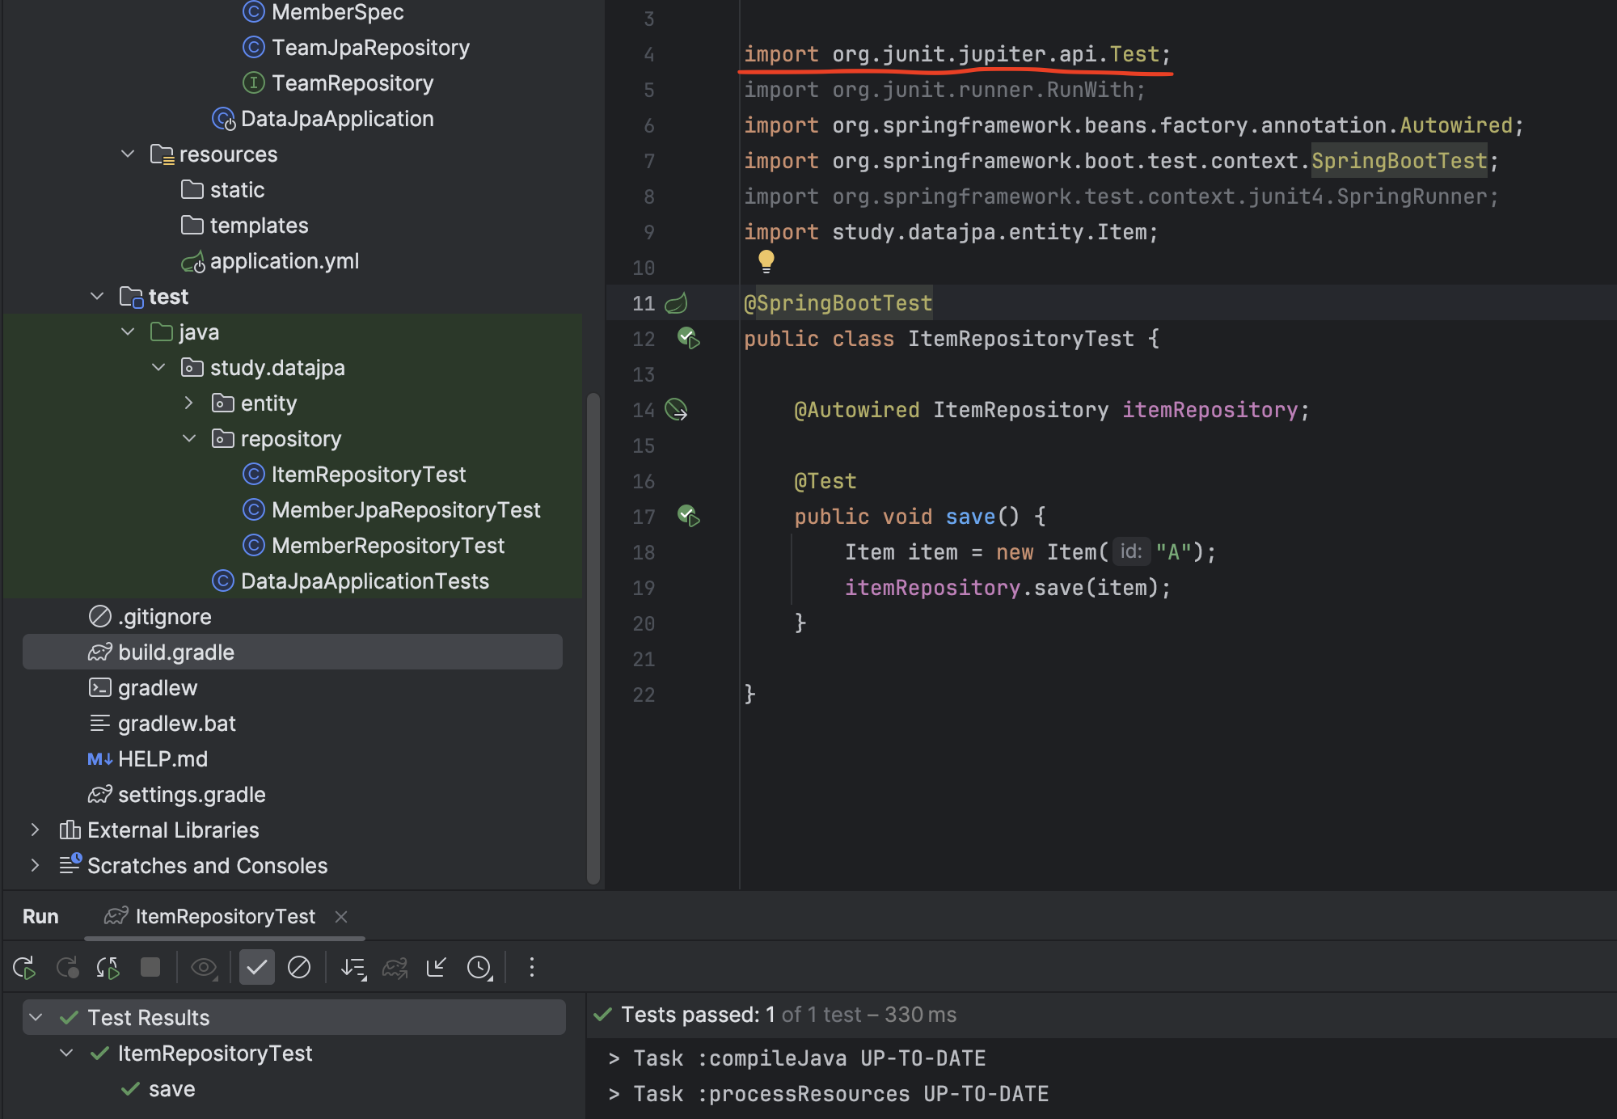Click the run save() gutter icon line 17
Screen dimensions: 1617x1119
pos(688,516)
